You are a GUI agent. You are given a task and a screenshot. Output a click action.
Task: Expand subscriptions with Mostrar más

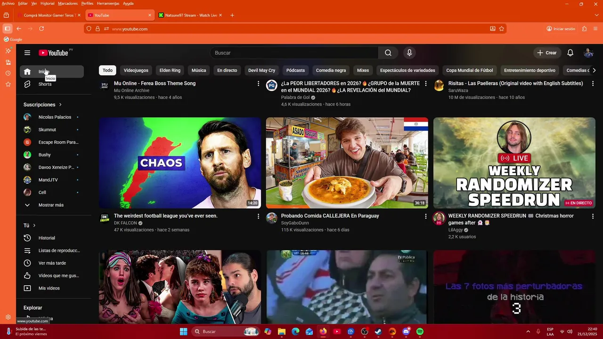(52, 205)
